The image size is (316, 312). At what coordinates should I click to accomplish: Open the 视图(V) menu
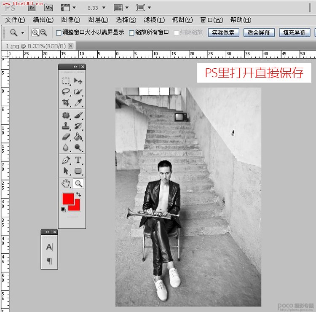182,20
